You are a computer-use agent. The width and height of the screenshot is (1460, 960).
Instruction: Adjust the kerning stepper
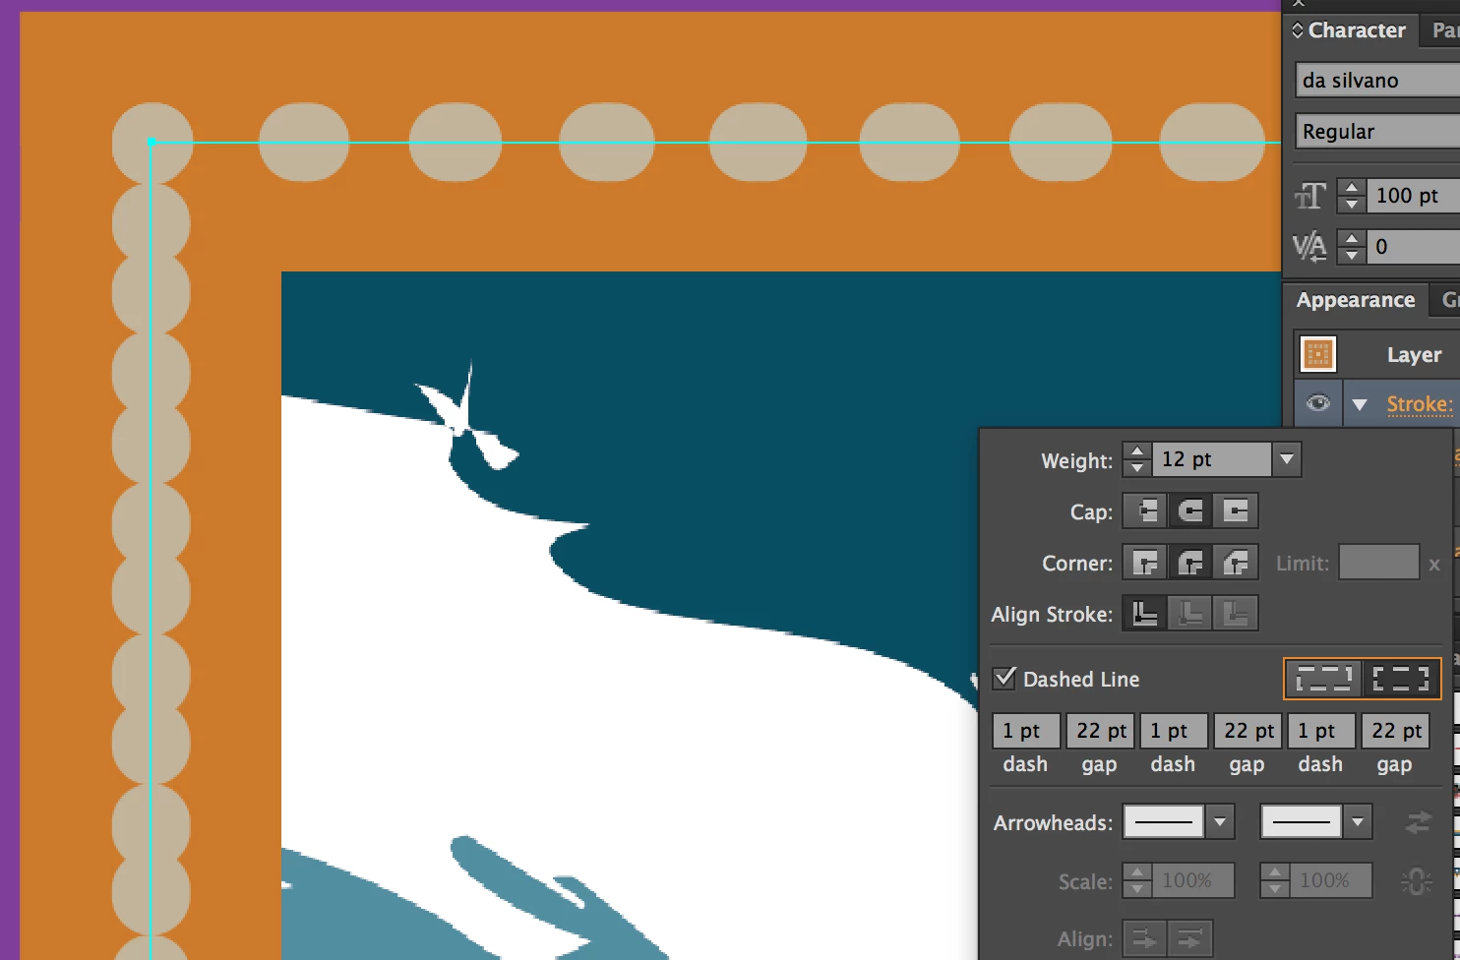[1352, 246]
